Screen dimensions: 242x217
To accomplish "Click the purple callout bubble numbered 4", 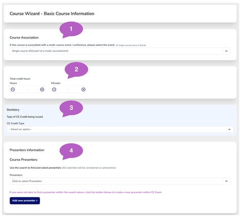I will [71, 151].
